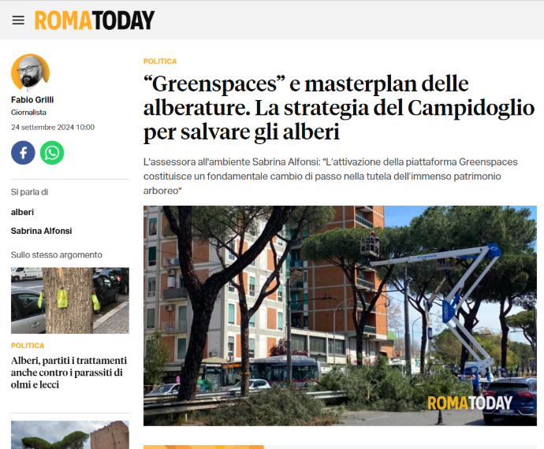Select the "alberi" topic tag
The width and height of the screenshot is (544, 449).
pyautogui.click(x=22, y=212)
